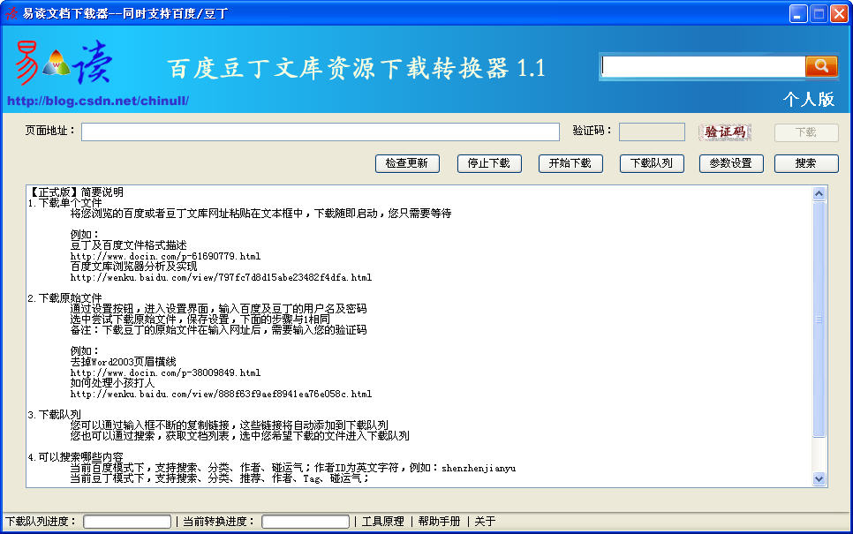Click the orange magnifier search icon
Screen dimensions: 853x534
pos(821,66)
